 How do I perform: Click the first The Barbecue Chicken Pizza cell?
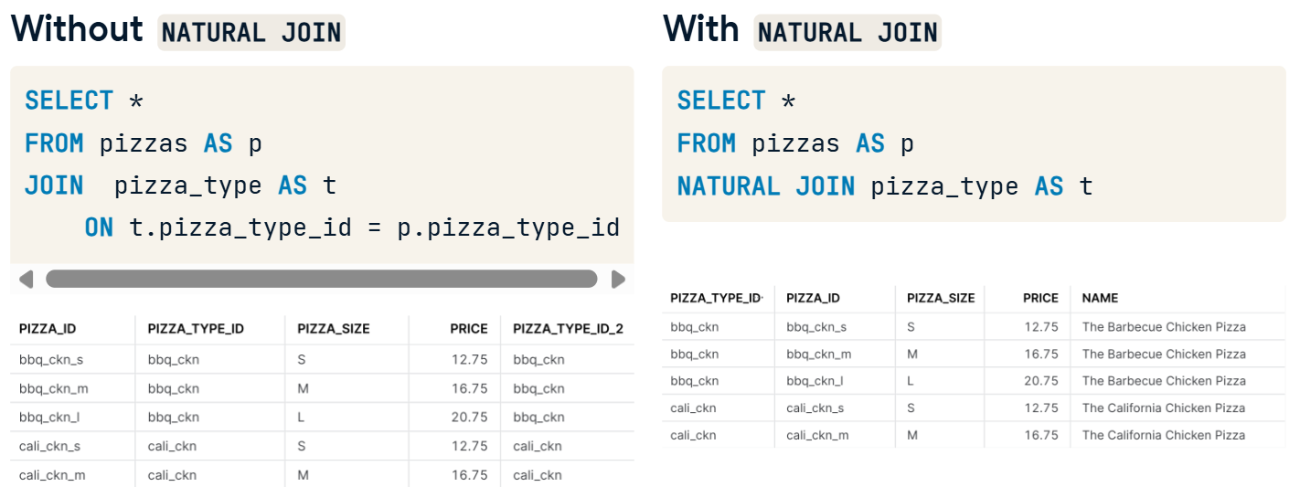click(x=1164, y=327)
